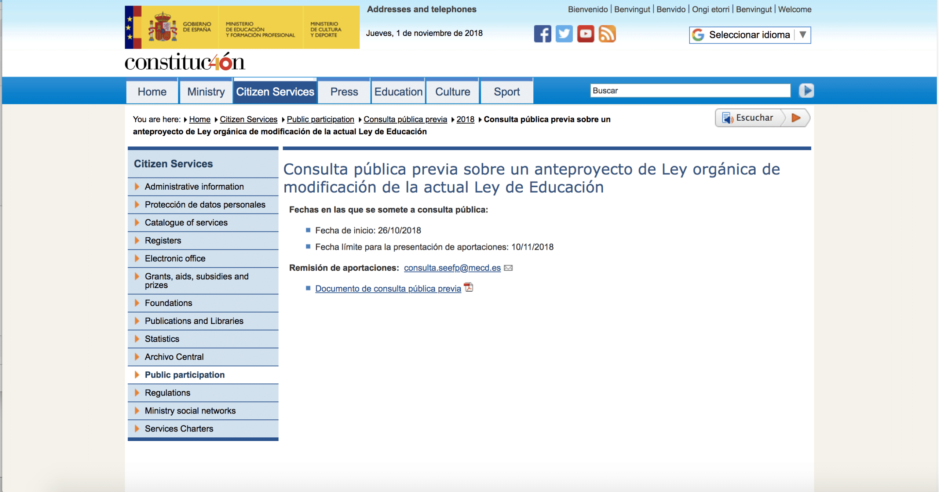939x492 pixels.
Task: Click the Constitución 40 logo
Action: click(x=185, y=62)
